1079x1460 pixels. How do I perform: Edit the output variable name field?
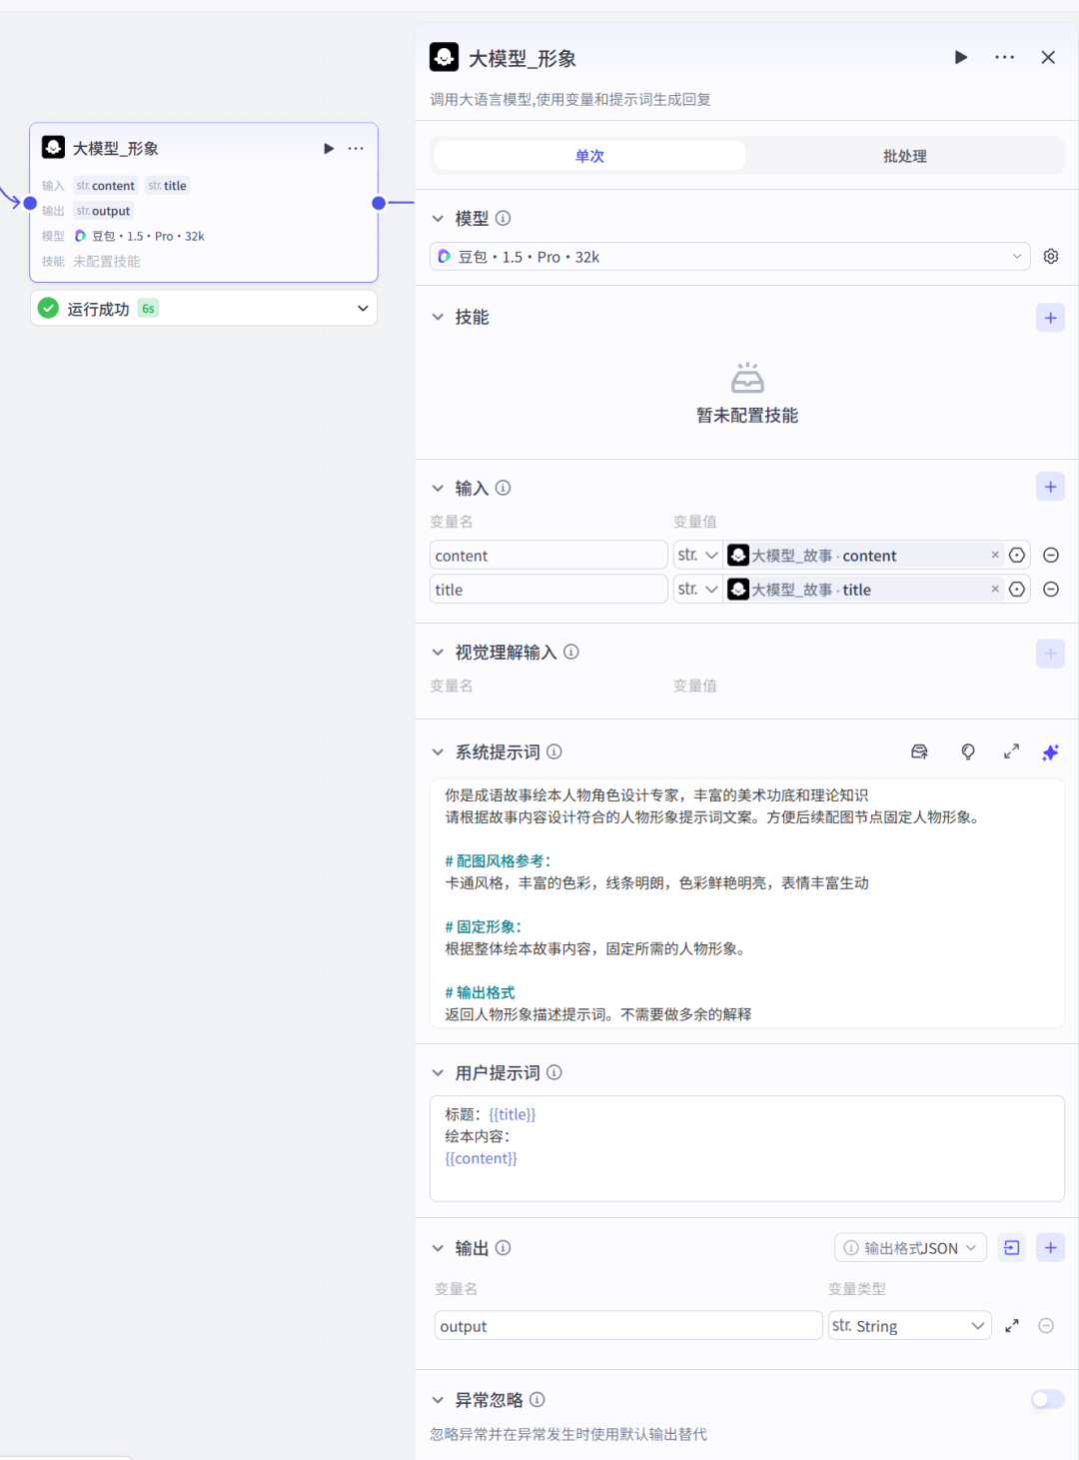click(628, 1326)
